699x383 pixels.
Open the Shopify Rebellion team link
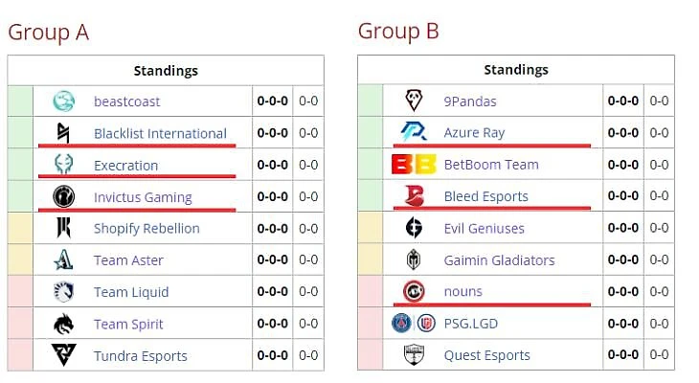[147, 229]
